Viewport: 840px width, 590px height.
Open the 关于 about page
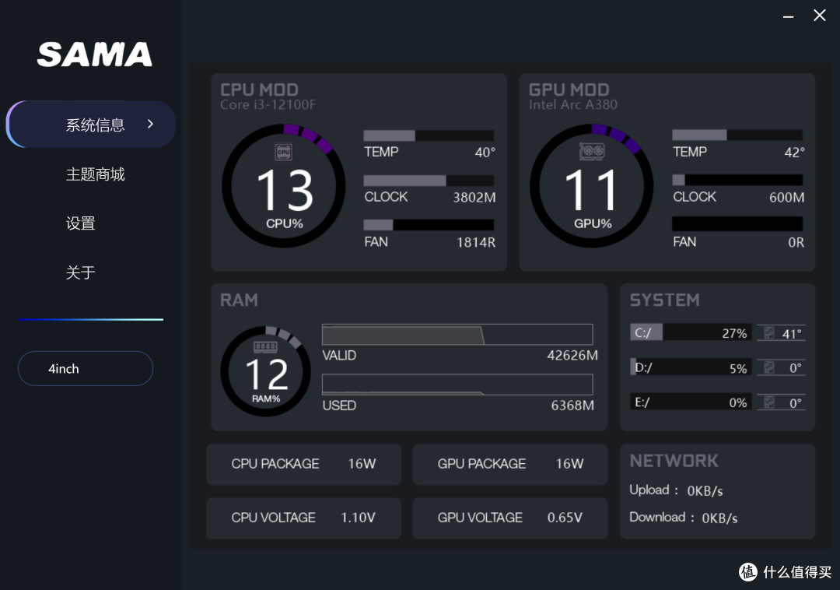tap(80, 272)
